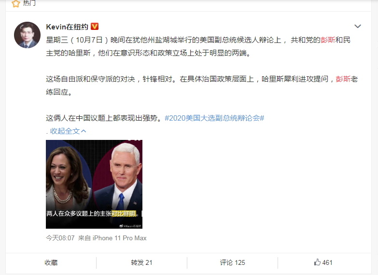Click the iPhone 11 Pro Max source link

coord(120,238)
